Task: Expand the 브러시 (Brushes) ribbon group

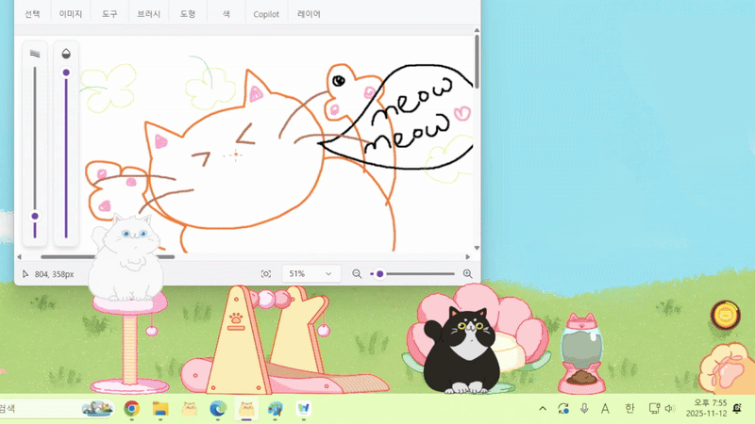Action: click(x=148, y=14)
